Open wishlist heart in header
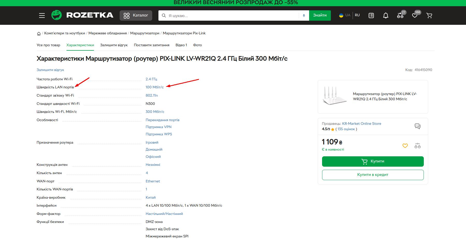Image resolution: width=466 pixels, height=239 pixels. 415,15
